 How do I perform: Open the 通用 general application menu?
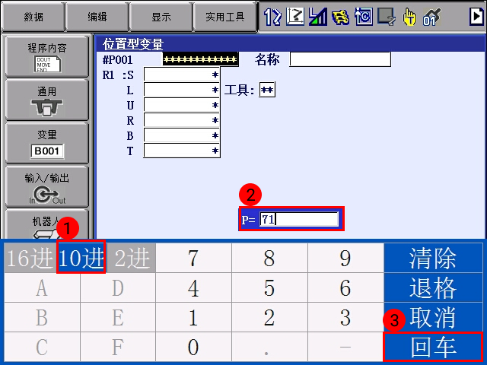47,100
